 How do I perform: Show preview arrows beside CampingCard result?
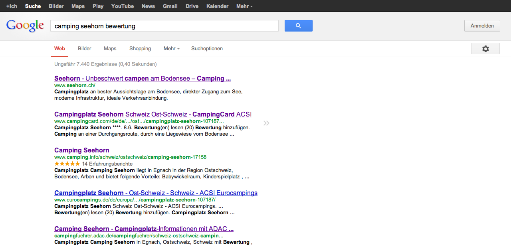pyautogui.click(x=266, y=123)
